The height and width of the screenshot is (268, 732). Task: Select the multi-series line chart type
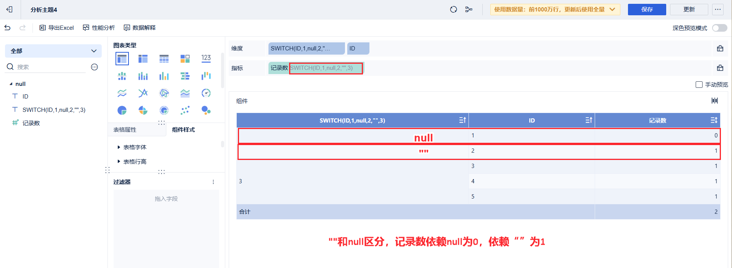pyautogui.click(x=143, y=93)
